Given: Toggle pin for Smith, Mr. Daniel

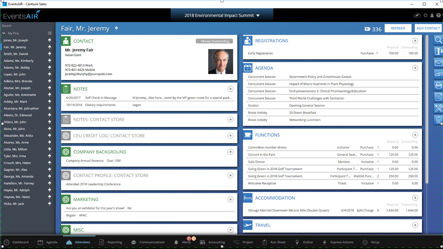Looking at the screenshot, I should (50, 54).
